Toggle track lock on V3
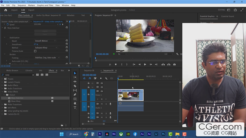This screenshot has height=138, width=246. [89, 83]
